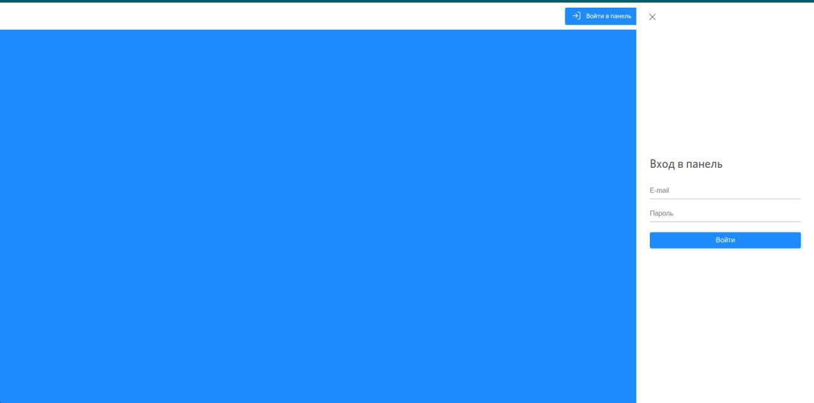Close the login side panel with X
Image resolution: width=814 pixels, height=403 pixels.
coord(652,17)
